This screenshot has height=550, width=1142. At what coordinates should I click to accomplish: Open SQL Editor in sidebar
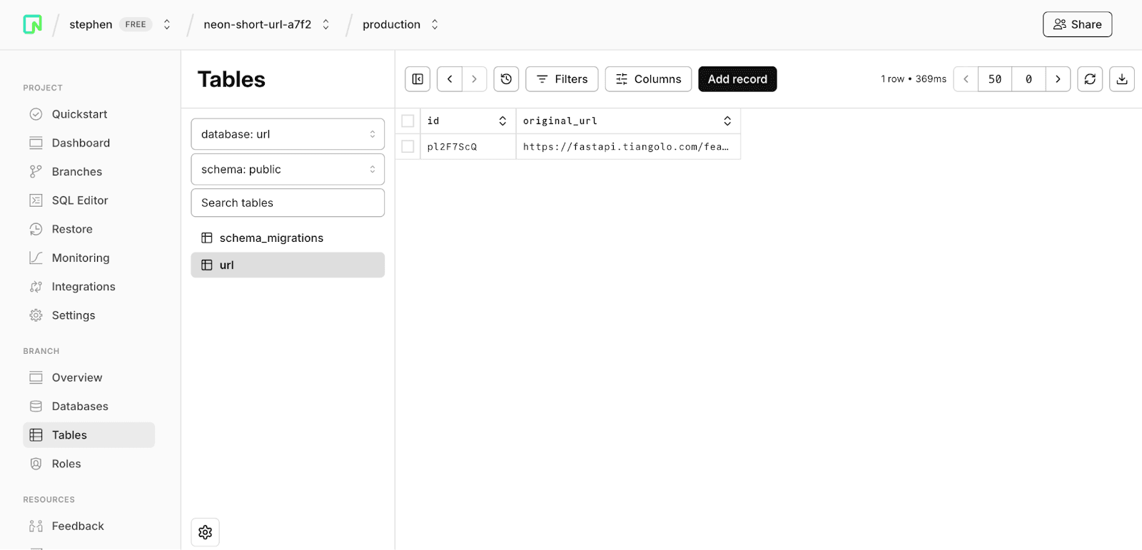pyautogui.click(x=79, y=200)
